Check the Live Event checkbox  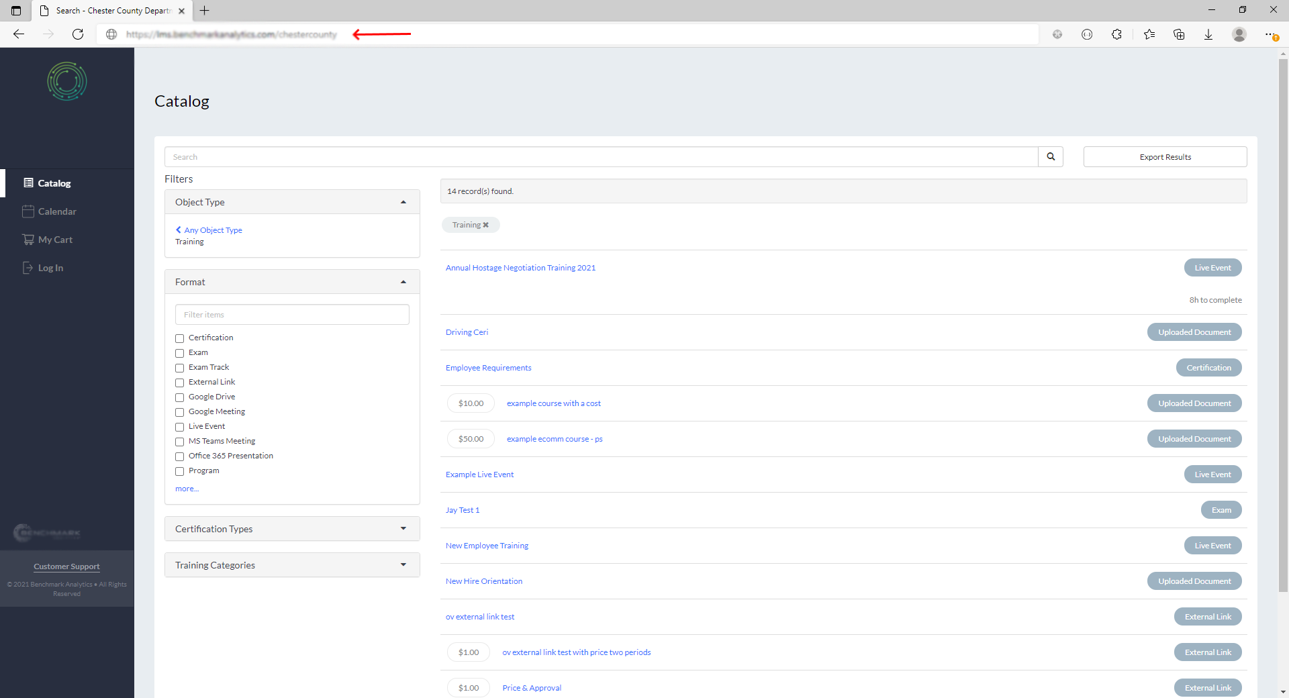click(179, 427)
